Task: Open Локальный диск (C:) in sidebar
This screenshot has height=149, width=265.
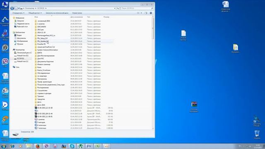Action: point(24,53)
